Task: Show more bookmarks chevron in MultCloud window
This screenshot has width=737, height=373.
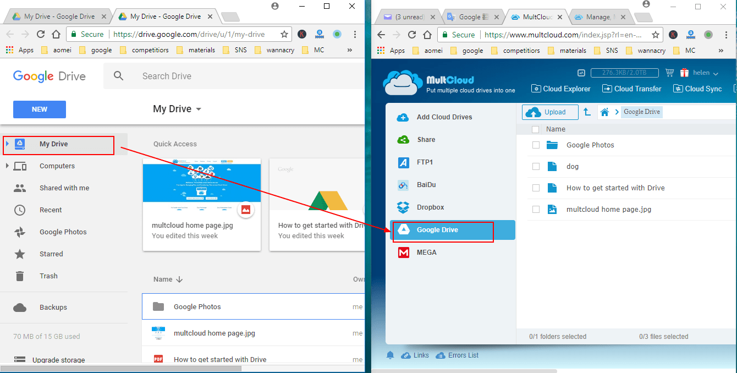Action: (721, 51)
